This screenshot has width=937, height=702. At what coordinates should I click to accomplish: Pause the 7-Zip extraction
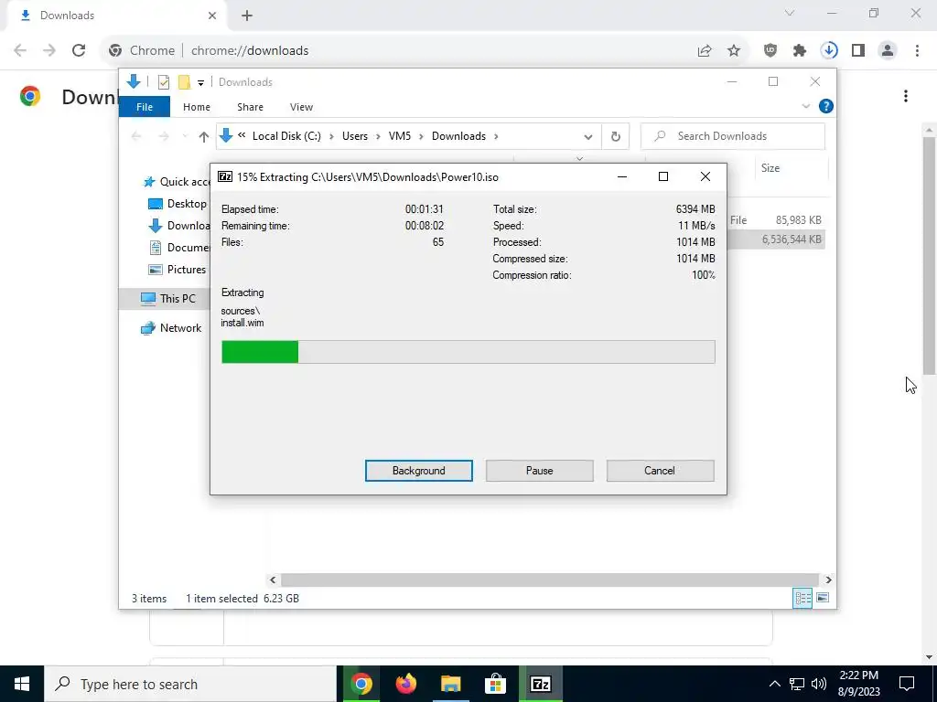tap(539, 471)
